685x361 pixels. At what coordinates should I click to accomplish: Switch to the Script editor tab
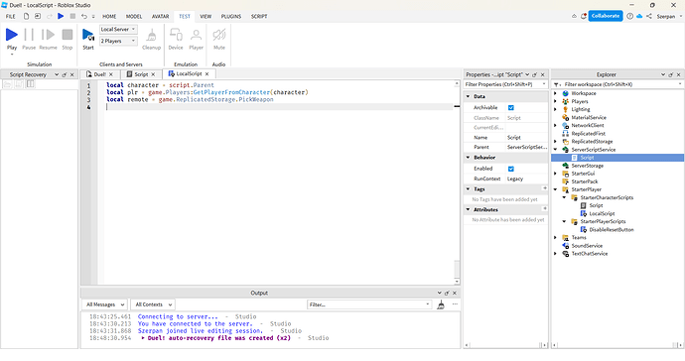[141, 74]
